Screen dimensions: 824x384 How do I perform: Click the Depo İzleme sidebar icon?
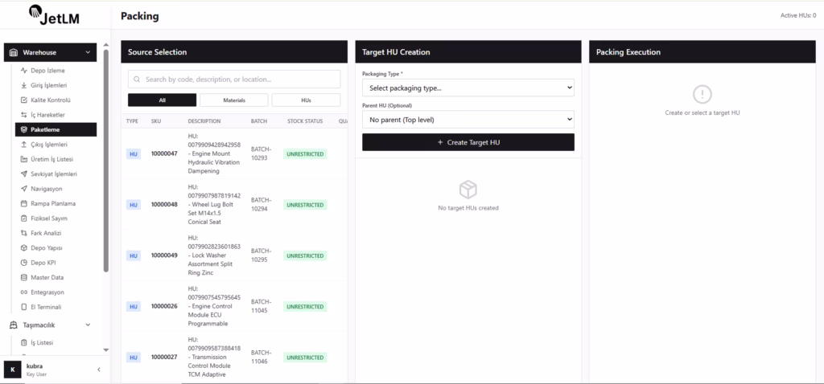(24, 71)
